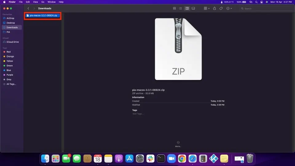Open the Finder menu
This screenshot has width=295, height=166.
click(12, 2)
